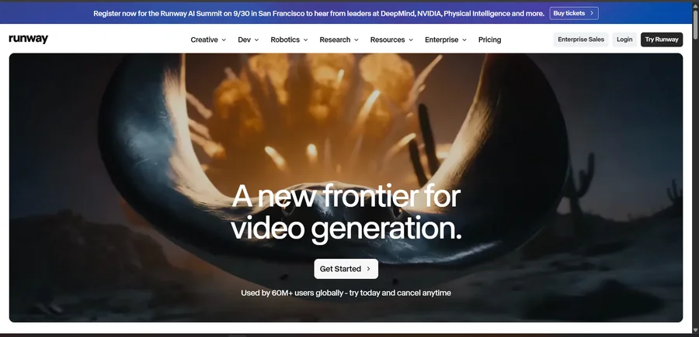Go to the Pricing page

tap(489, 40)
